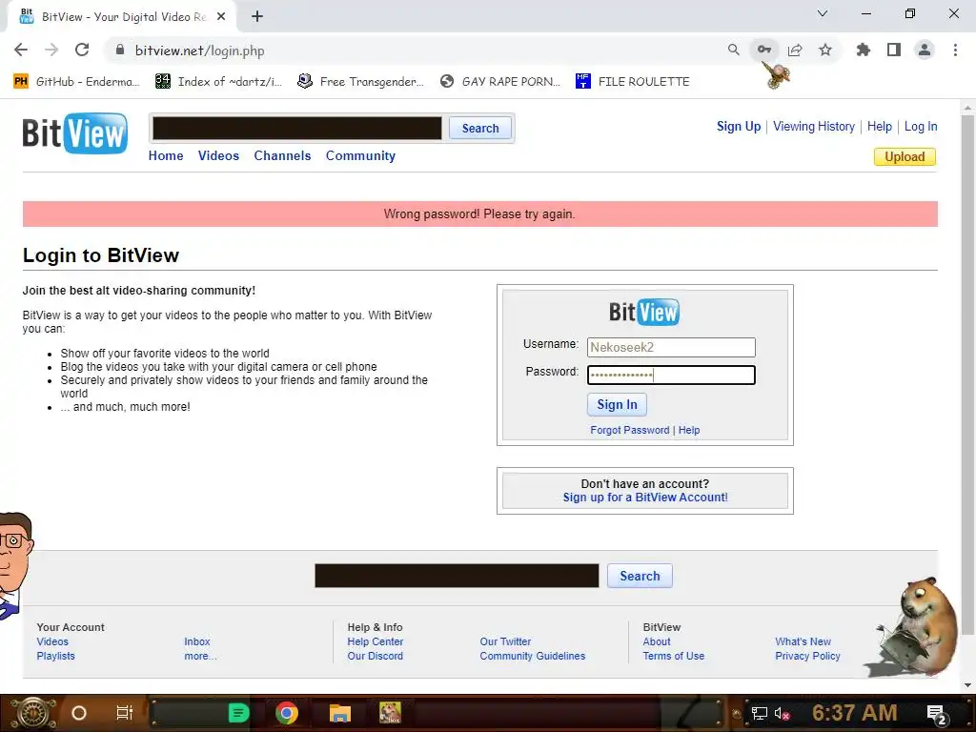Click Help link beside Forgot Password
Image resolution: width=976 pixels, height=732 pixels.
[x=688, y=430]
